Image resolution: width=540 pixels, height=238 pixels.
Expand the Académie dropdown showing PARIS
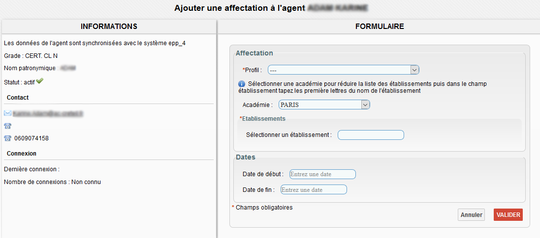[x=324, y=105]
